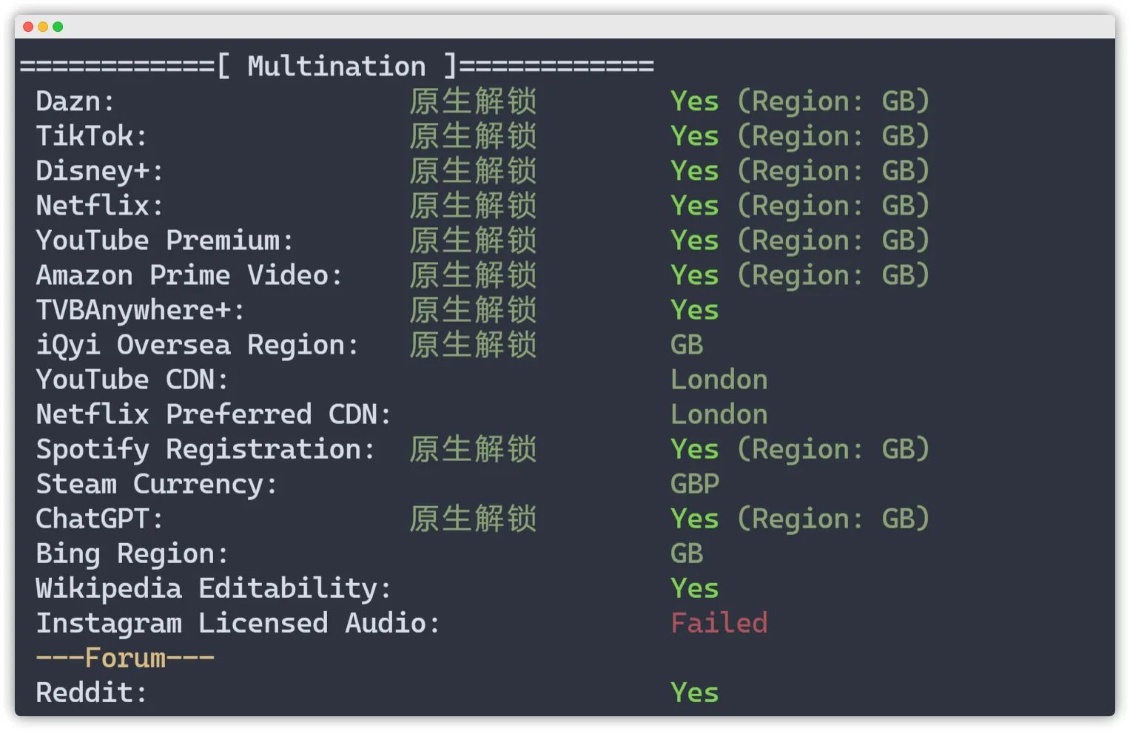The width and height of the screenshot is (1130, 731).
Task: Click the yellow minimize window button
Action: 43,27
